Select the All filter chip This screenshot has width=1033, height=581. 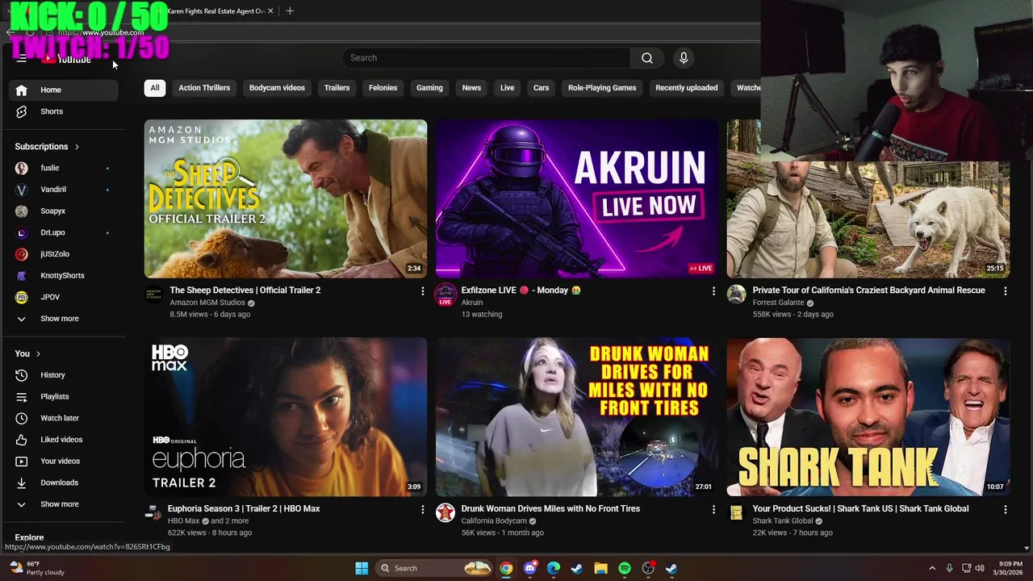(155, 88)
